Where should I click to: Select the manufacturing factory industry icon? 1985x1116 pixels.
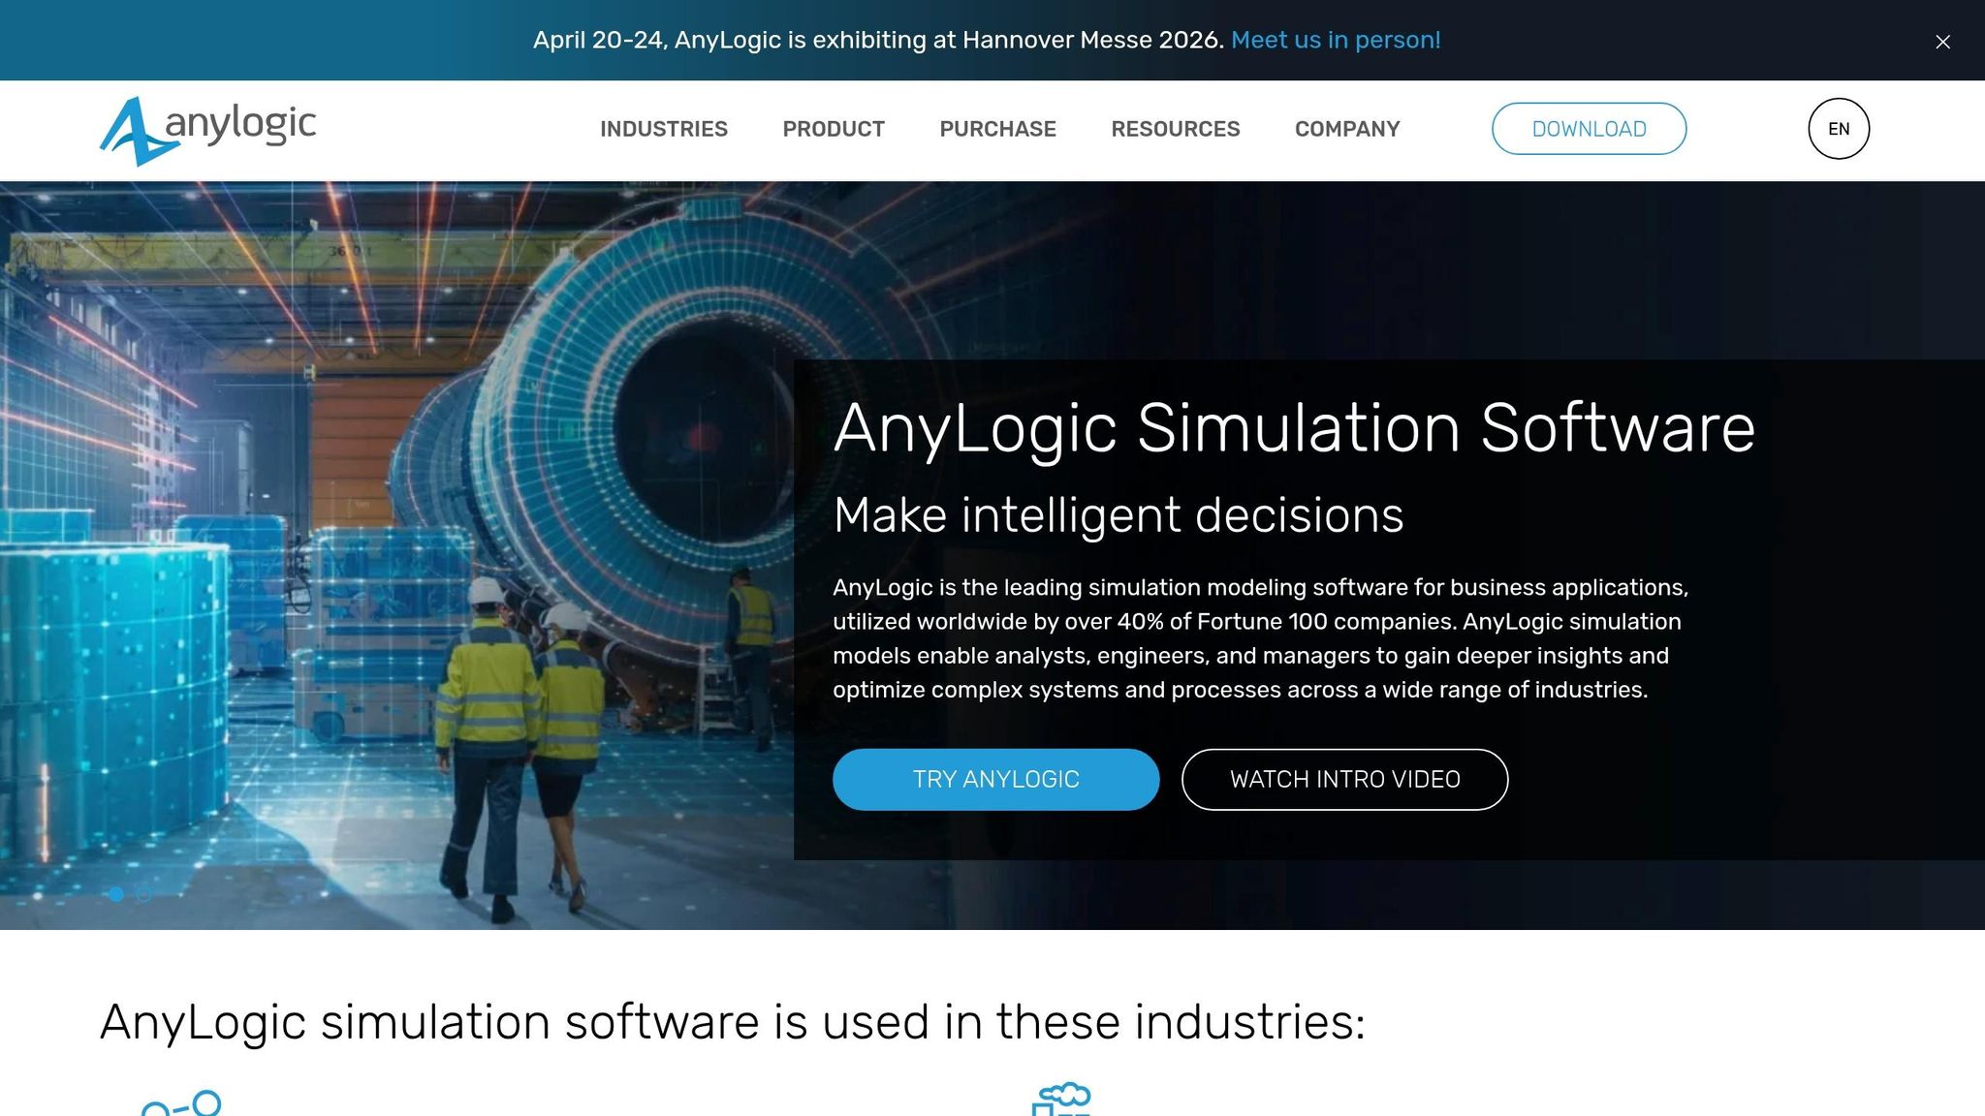1063,1104
